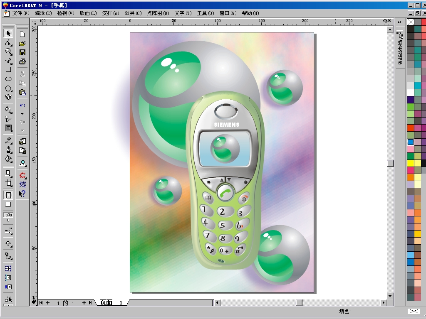Select the Pick (arrow) tool
The width and height of the screenshot is (426, 319).
pyautogui.click(x=8, y=33)
